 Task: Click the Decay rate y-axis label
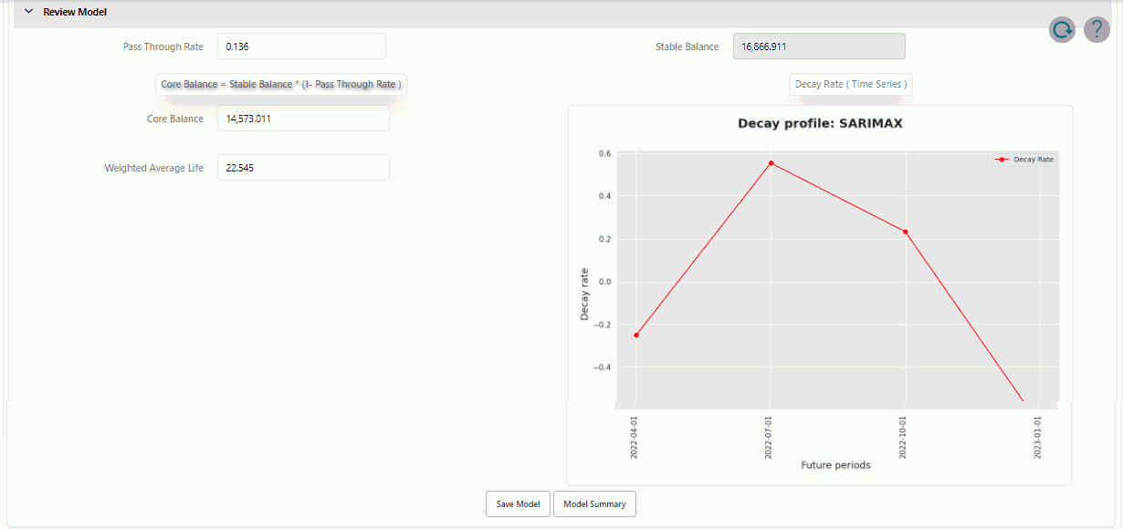point(585,294)
